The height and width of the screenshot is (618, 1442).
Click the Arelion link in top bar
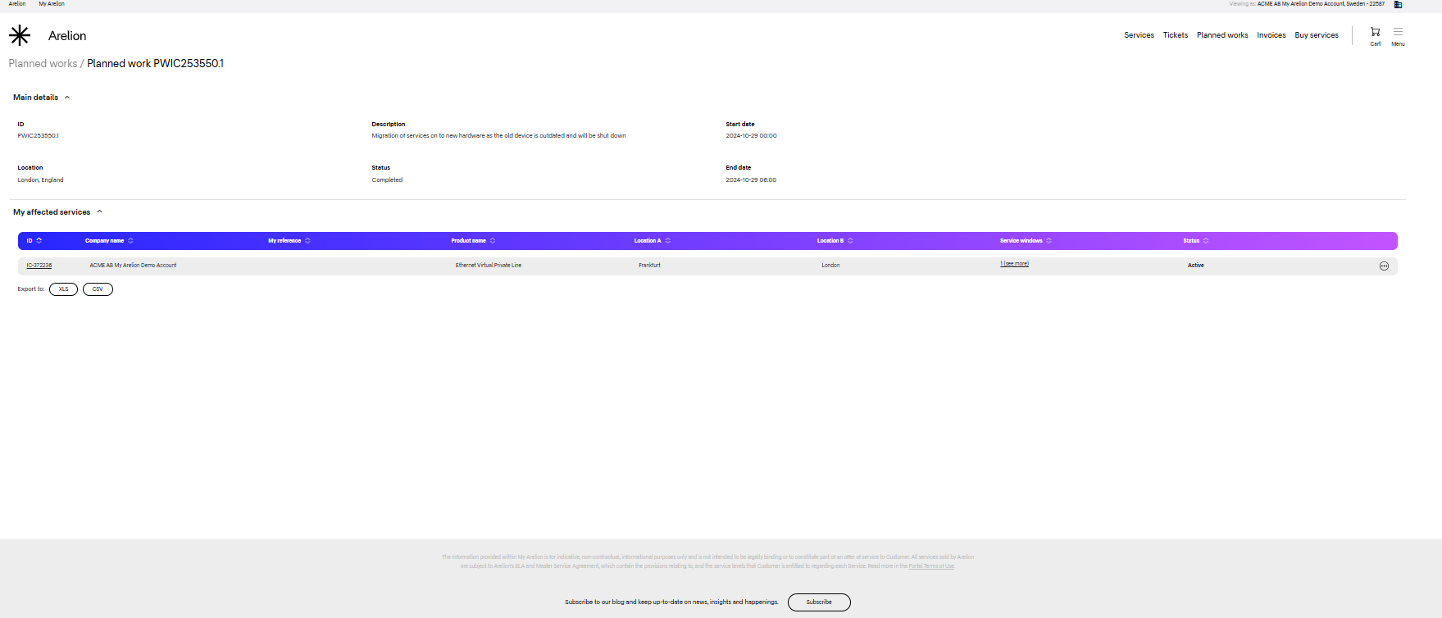[17, 4]
